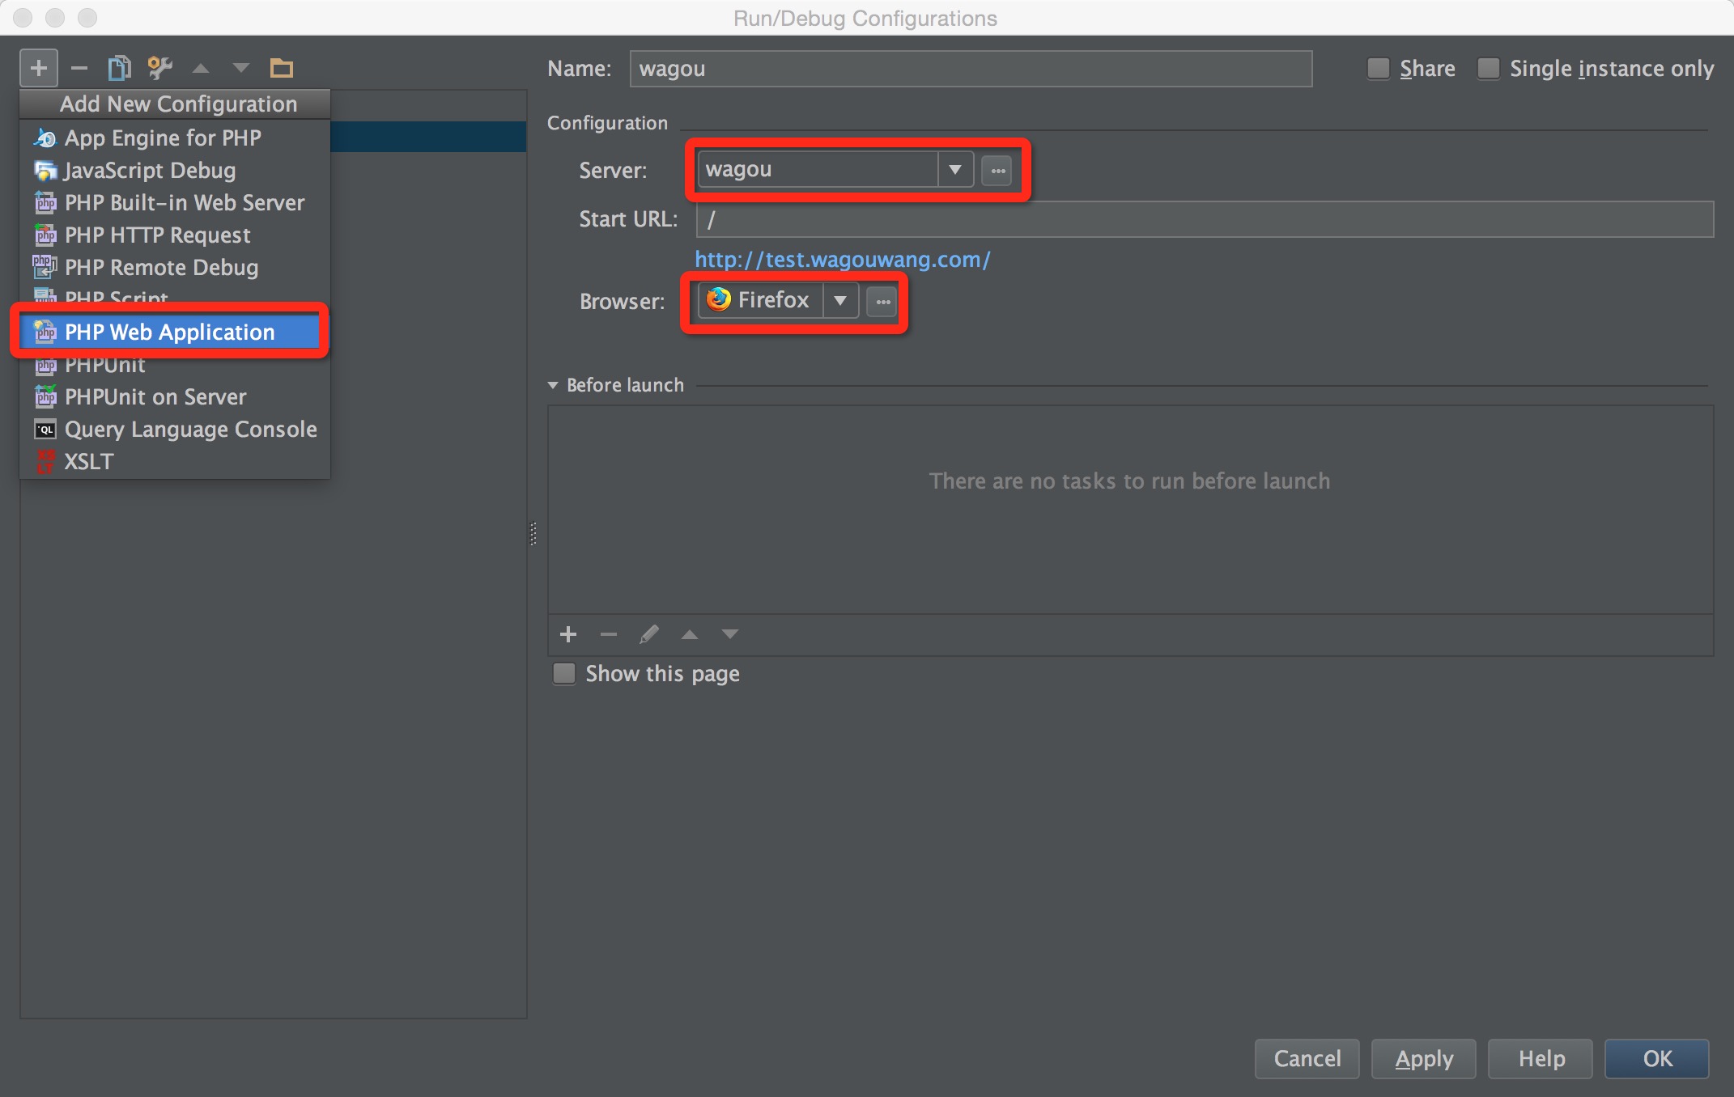Click the plus Add New Configuration button

39,69
